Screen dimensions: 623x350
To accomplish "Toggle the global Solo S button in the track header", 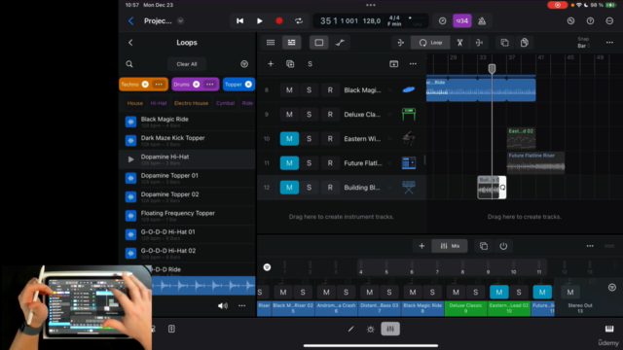I will click(310, 64).
